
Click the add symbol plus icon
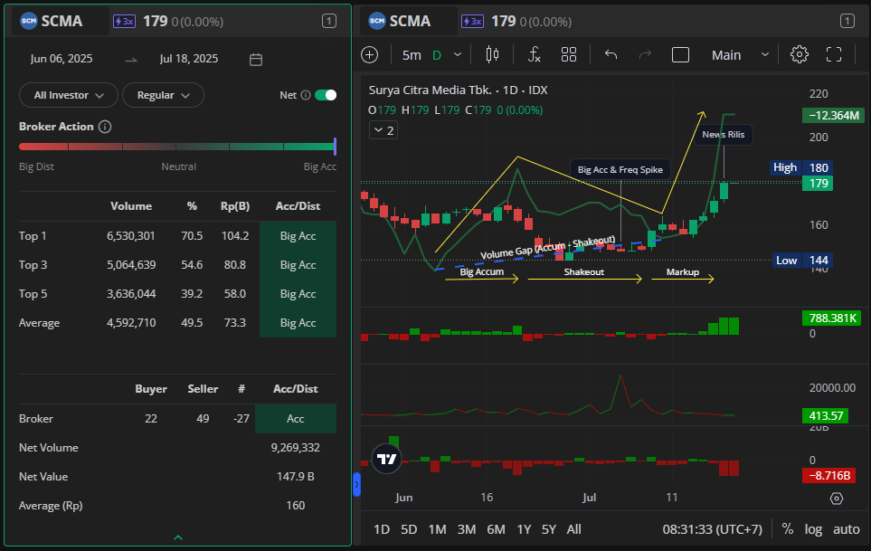coord(369,55)
